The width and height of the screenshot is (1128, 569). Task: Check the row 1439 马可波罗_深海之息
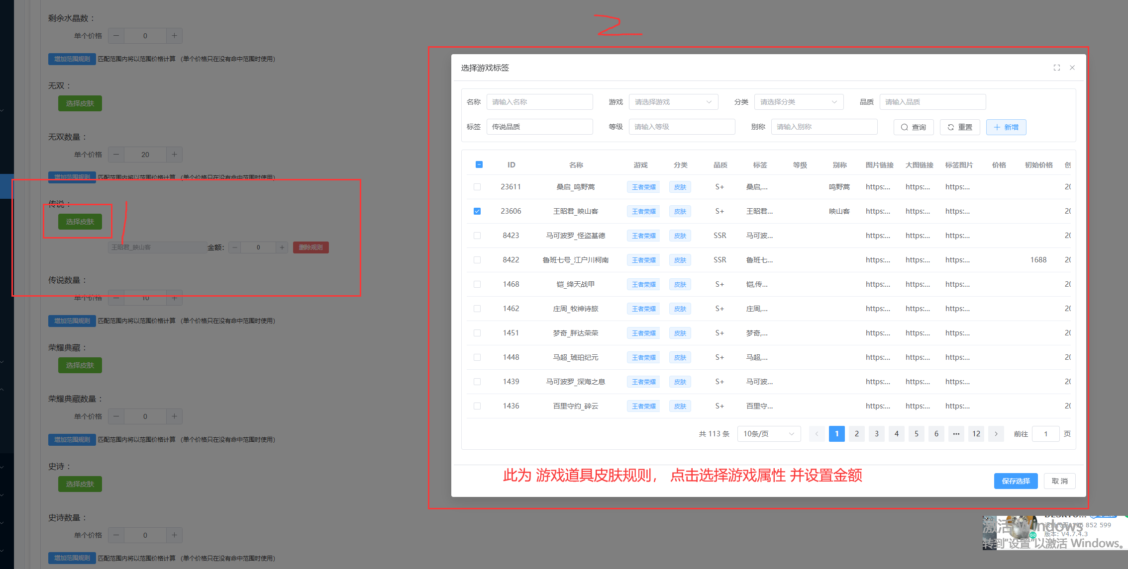point(477,382)
